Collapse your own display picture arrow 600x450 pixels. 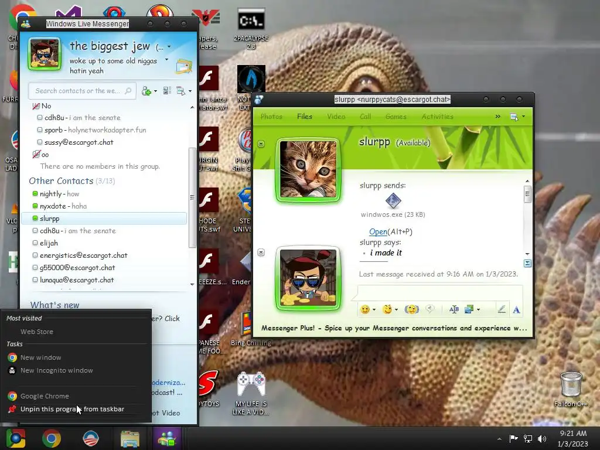point(261,252)
